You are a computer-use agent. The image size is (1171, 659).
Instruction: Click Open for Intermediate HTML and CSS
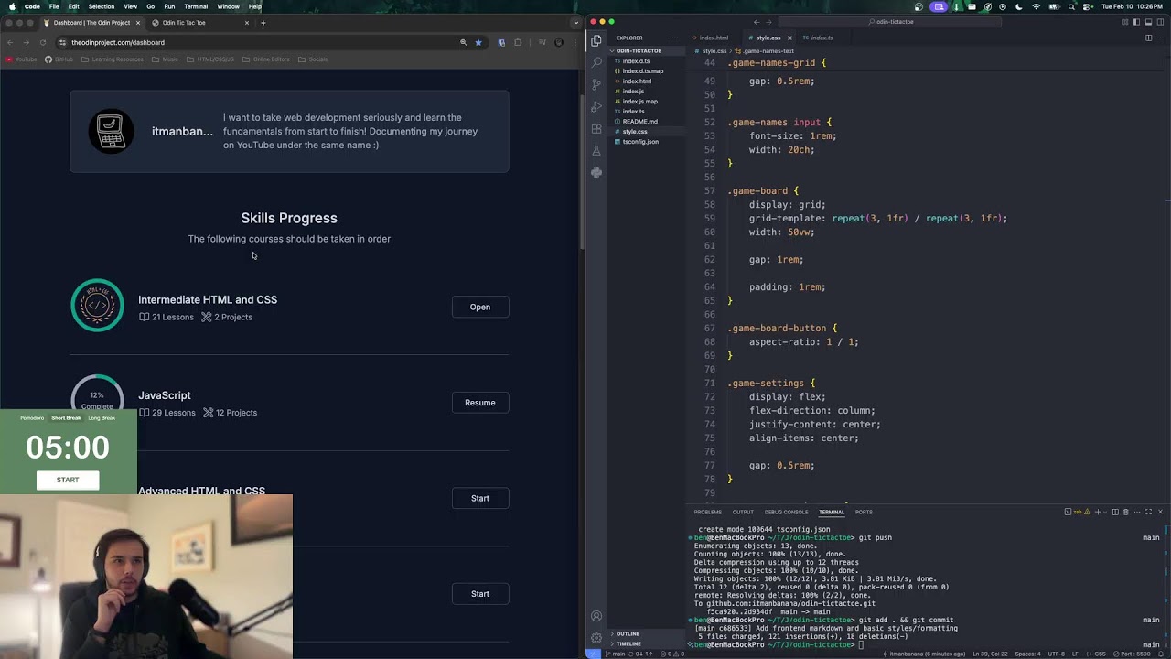tap(480, 307)
